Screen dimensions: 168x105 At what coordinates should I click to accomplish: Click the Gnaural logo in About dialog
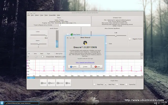tap(85, 43)
